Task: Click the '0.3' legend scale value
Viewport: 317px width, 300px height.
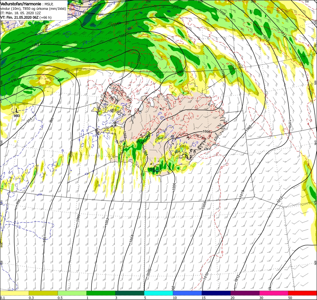Action: [x=31, y=298]
